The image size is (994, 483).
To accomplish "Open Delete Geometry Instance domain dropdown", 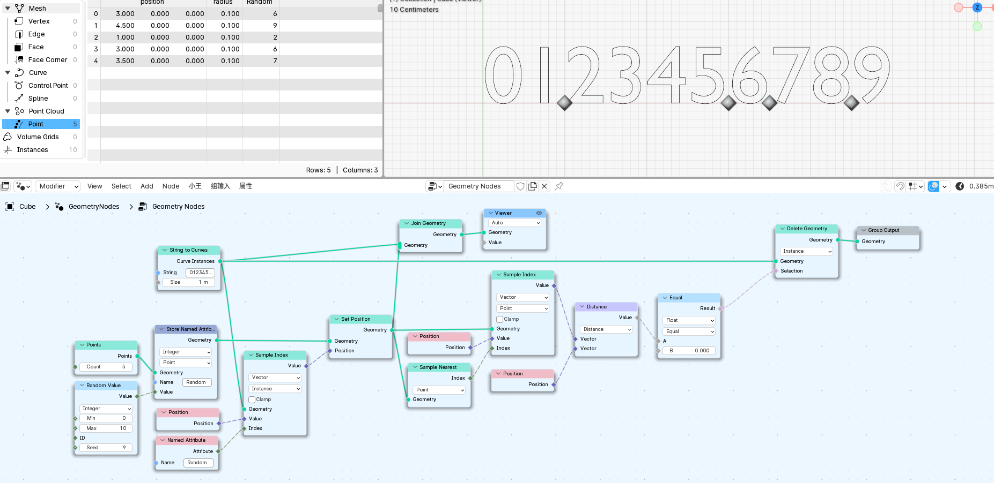I will (x=807, y=251).
